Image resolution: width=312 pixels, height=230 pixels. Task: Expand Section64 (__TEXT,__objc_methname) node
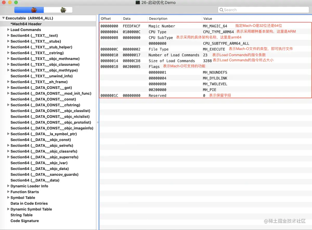pos(8,59)
